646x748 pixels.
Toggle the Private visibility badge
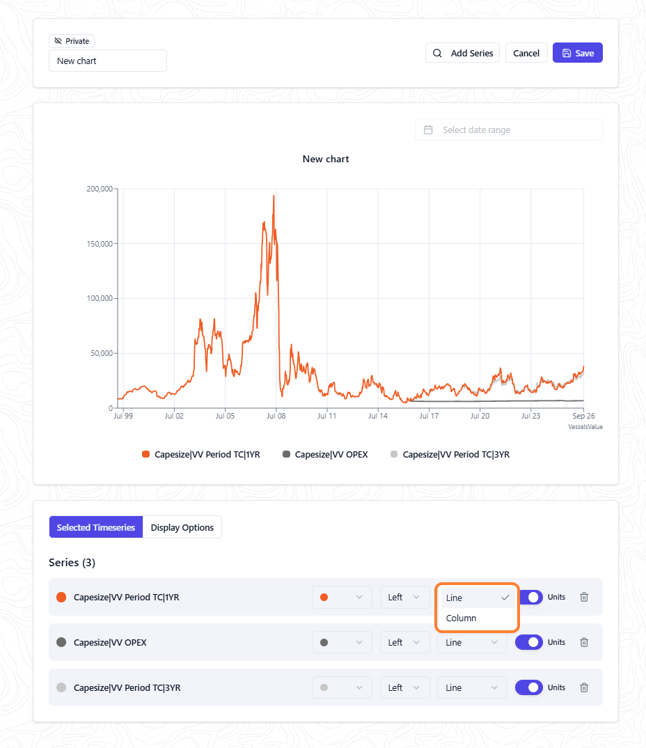[x=72, y=41]
